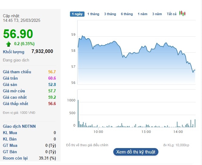The height and width of the screenshot is (165, 202).
Task: Open Xem đồ thị kỹ thuật
Action: [x=136, y=152]
